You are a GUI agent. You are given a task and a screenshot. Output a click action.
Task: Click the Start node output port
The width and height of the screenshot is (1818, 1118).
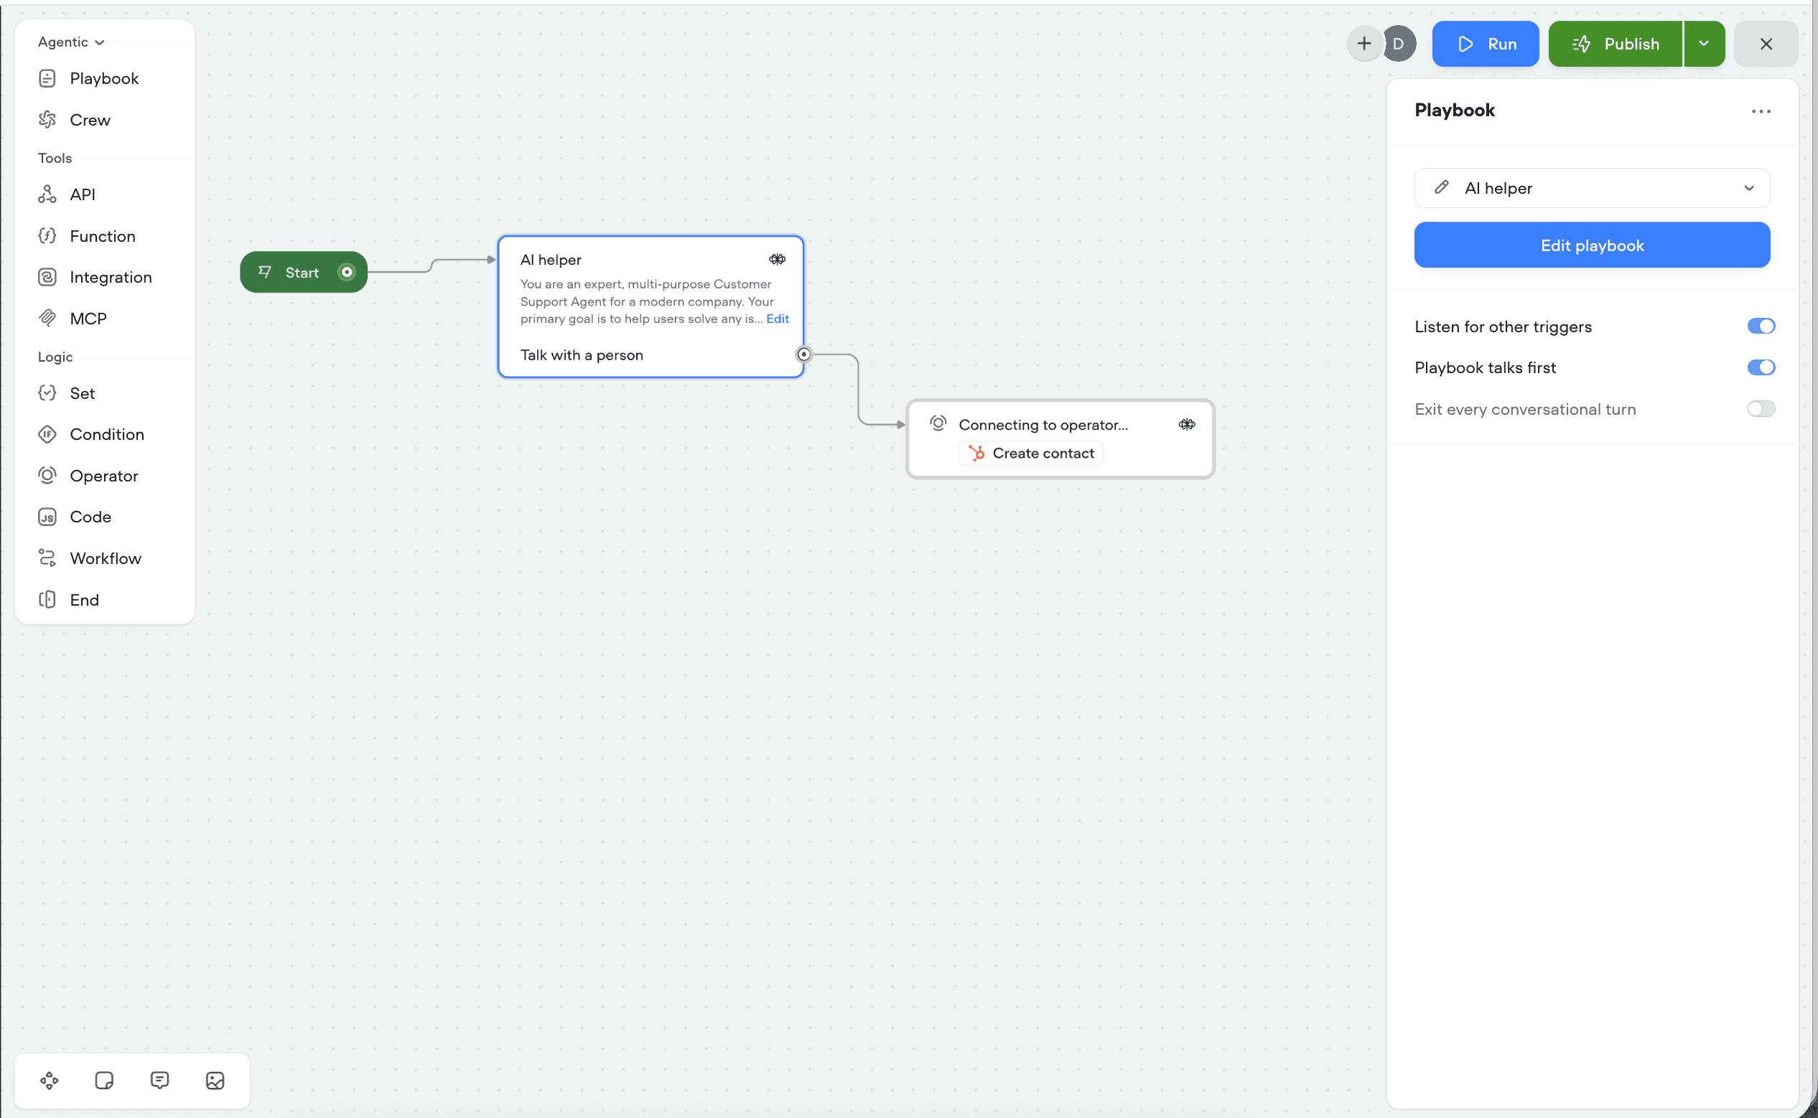click(x=346, y=272)
